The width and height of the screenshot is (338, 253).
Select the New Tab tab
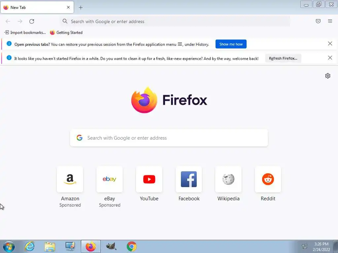tap(37, 7)
